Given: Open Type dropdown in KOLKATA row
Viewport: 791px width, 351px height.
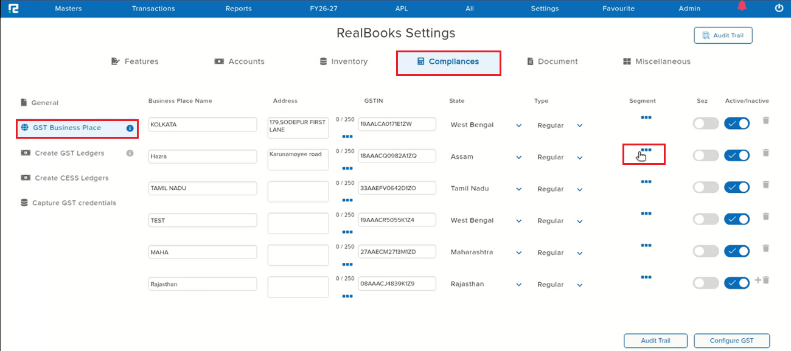Looking at the screenshot, I should [x=560, y=125].
